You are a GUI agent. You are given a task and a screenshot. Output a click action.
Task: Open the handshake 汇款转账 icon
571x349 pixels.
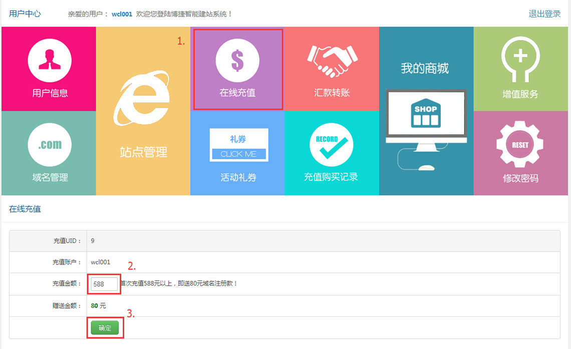pyautogui.click(x=331, y=61)
